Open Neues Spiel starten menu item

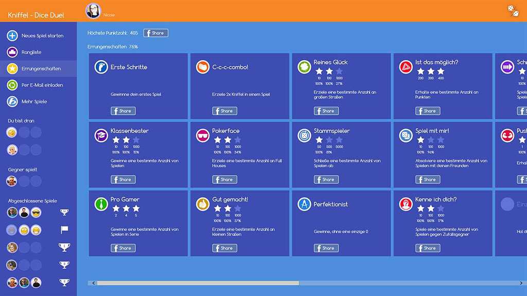(38, 36)
